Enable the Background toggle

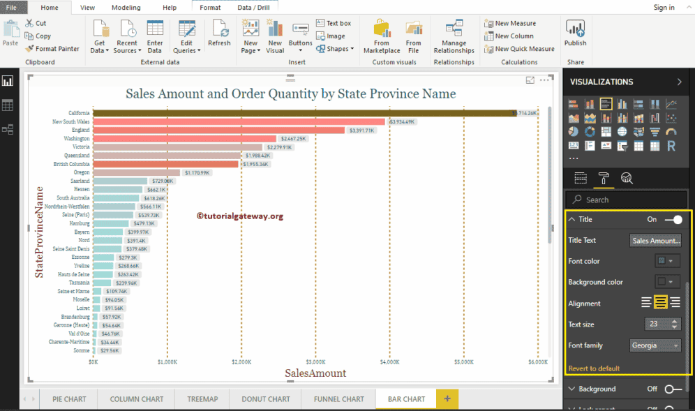coord(671,389)
